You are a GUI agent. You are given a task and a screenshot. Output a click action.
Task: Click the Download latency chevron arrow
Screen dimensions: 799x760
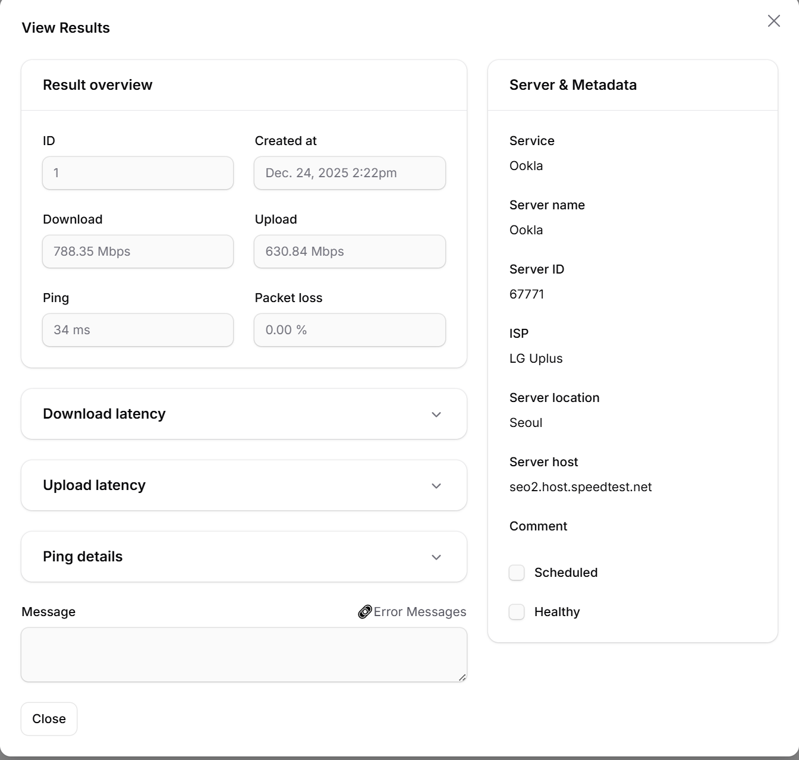pyautogui.click(x=436, y=414)
